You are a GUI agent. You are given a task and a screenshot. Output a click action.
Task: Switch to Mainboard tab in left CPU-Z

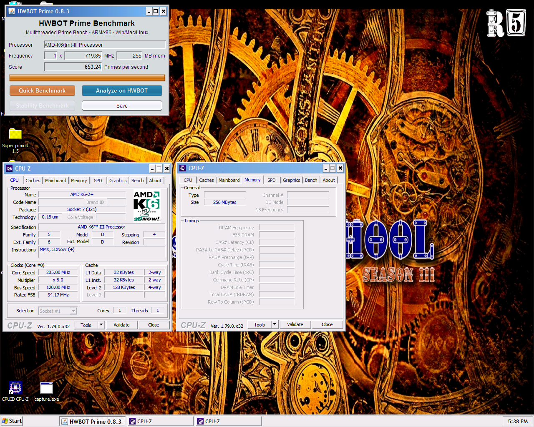55,181
